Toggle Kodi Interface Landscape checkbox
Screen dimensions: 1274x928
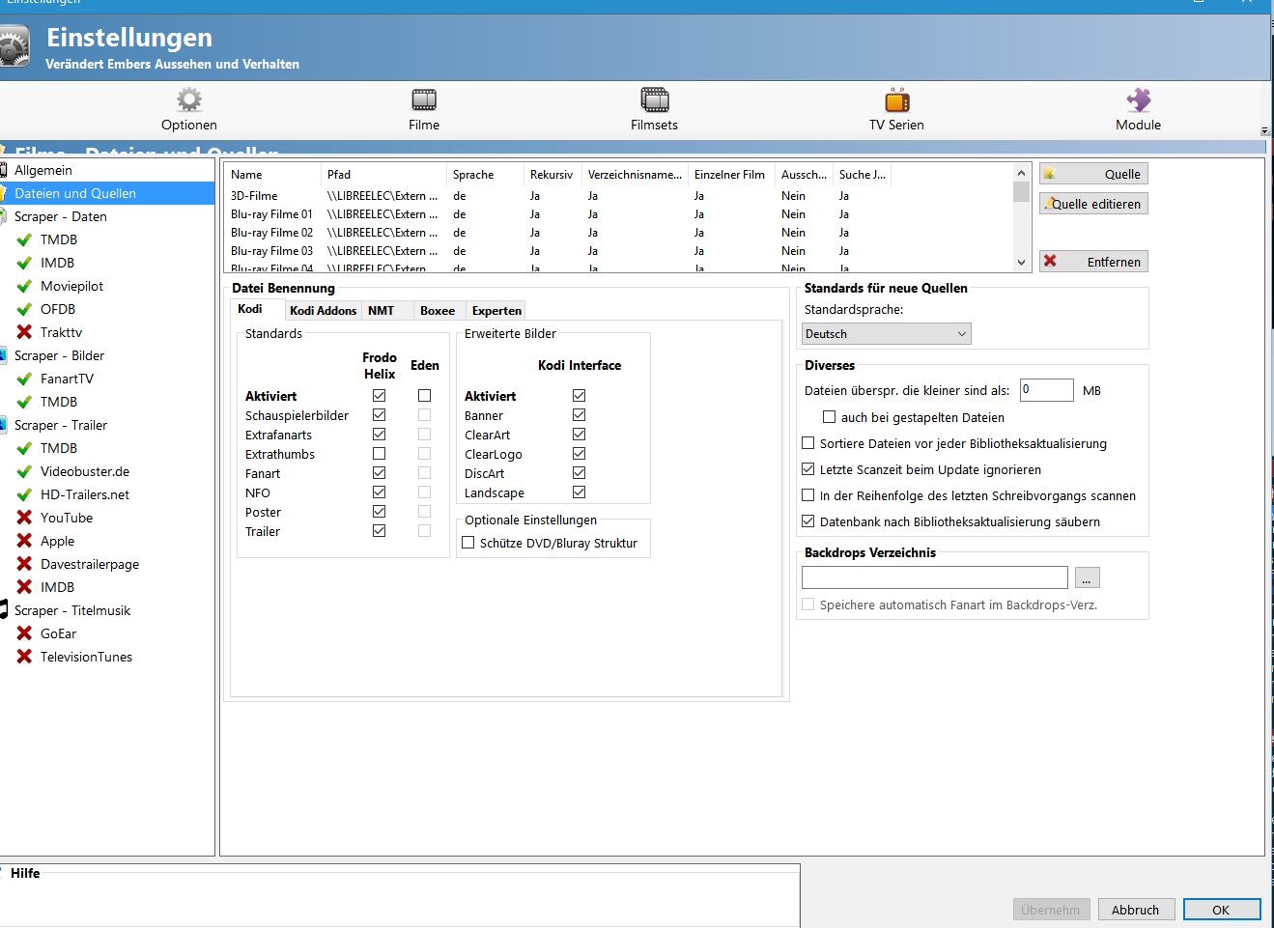click(x=580, y=492)
